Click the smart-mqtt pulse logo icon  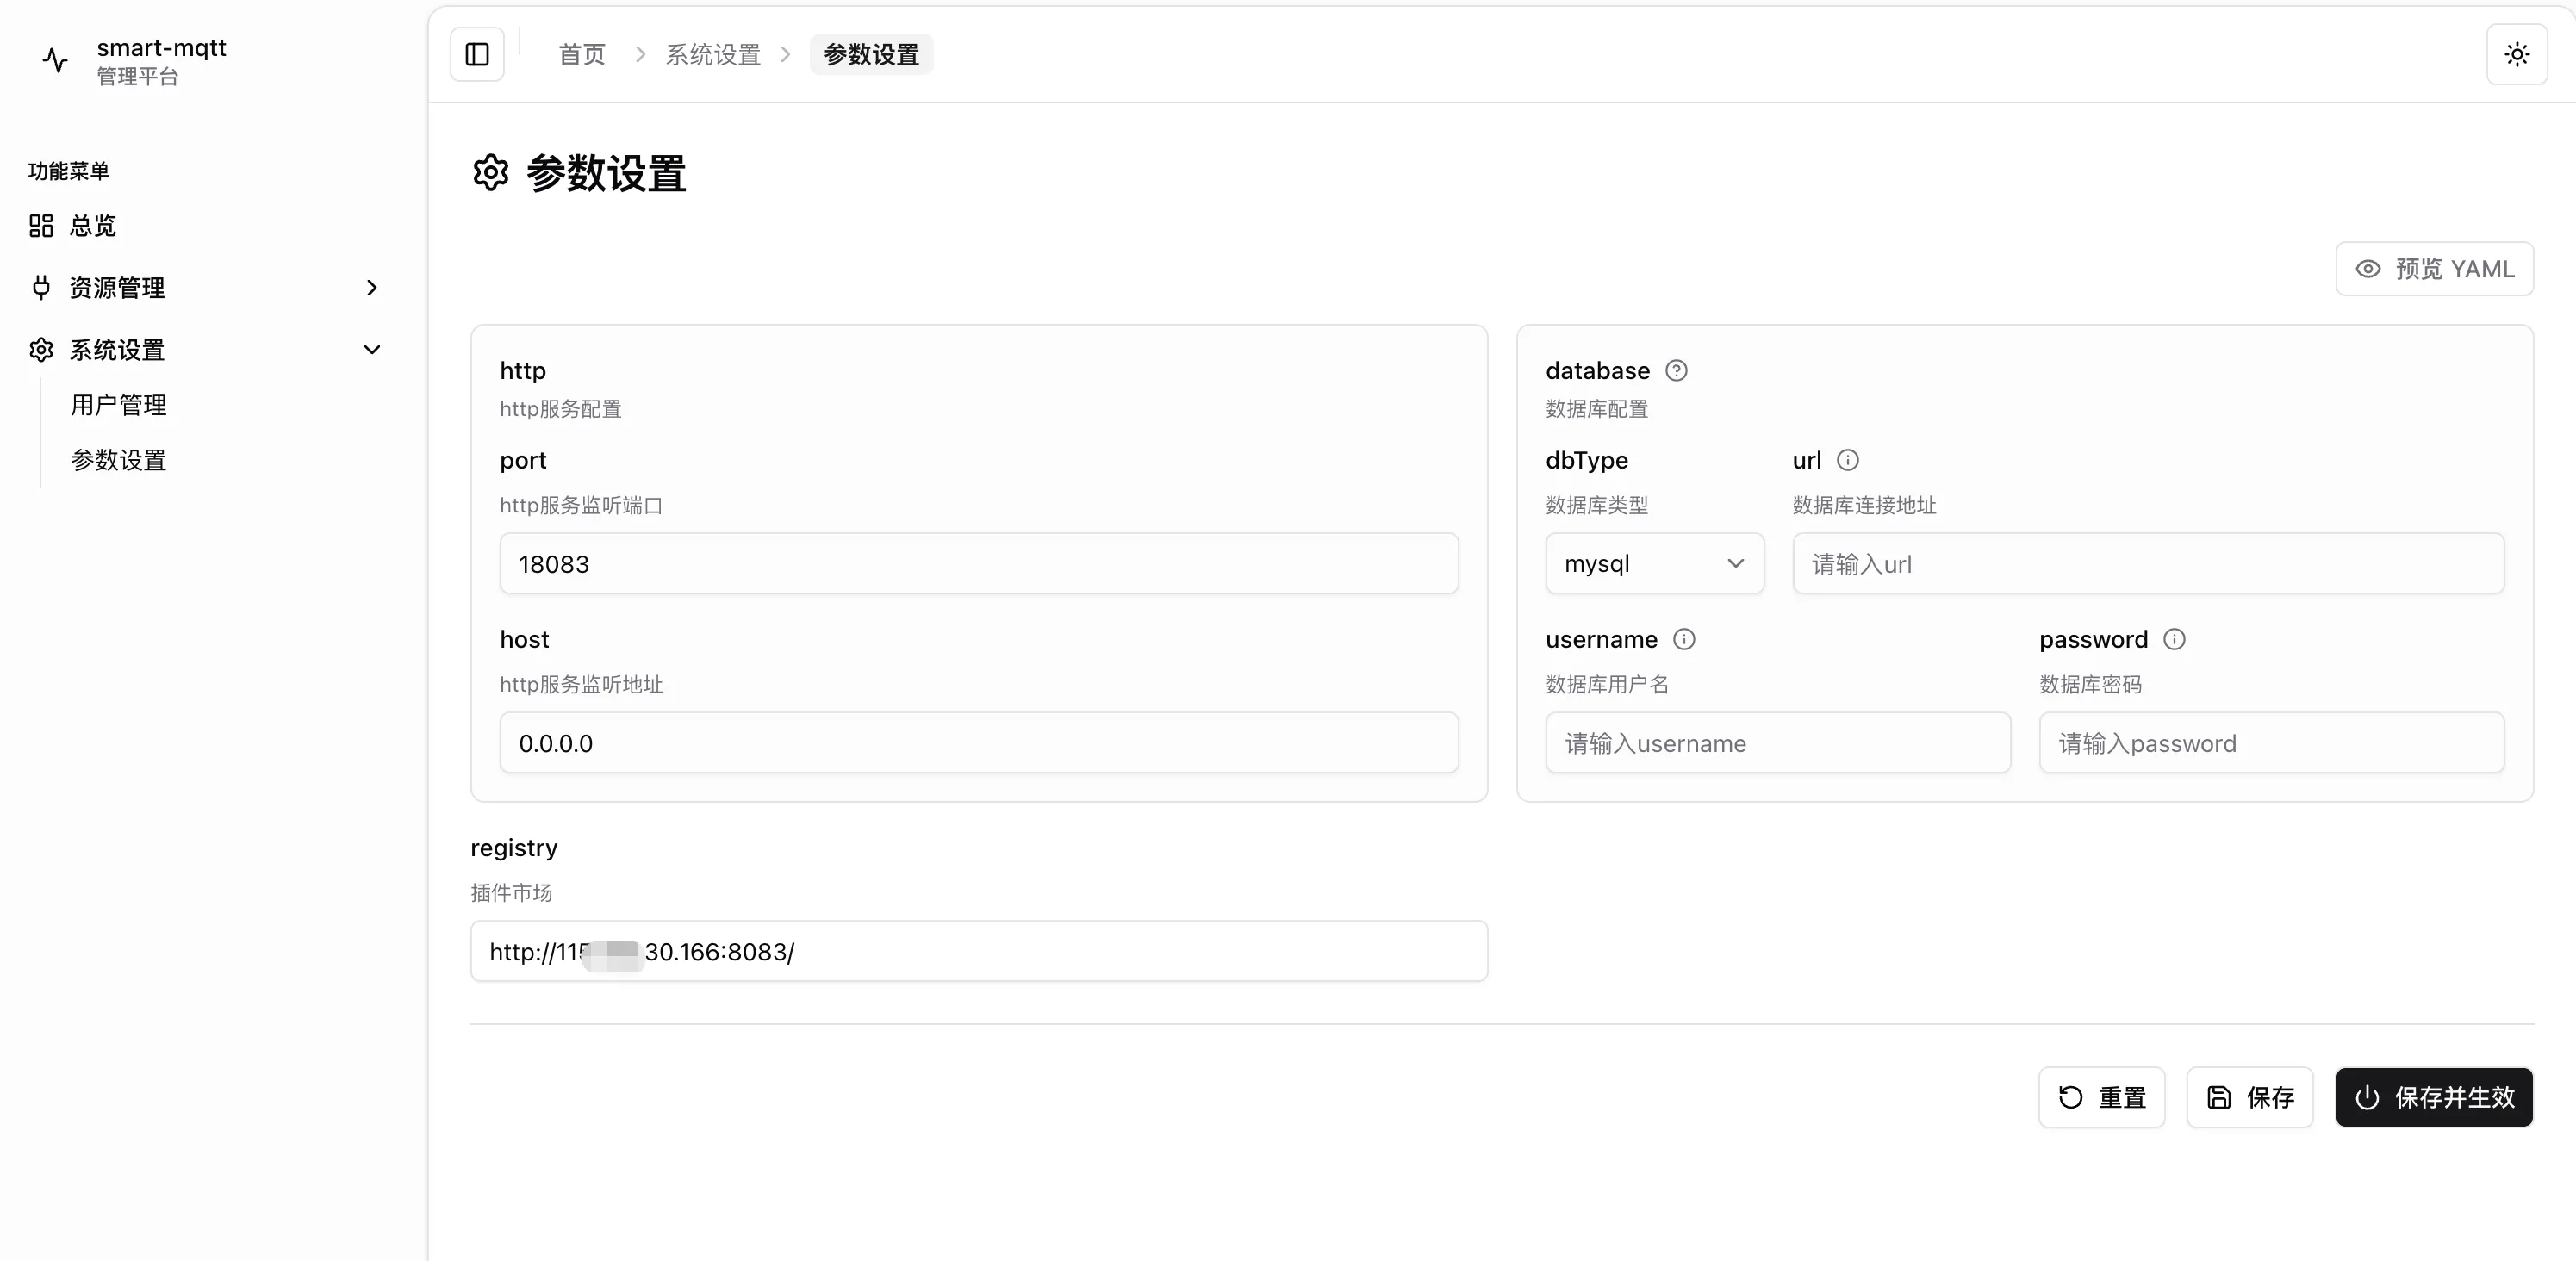(x=55, y=60)
